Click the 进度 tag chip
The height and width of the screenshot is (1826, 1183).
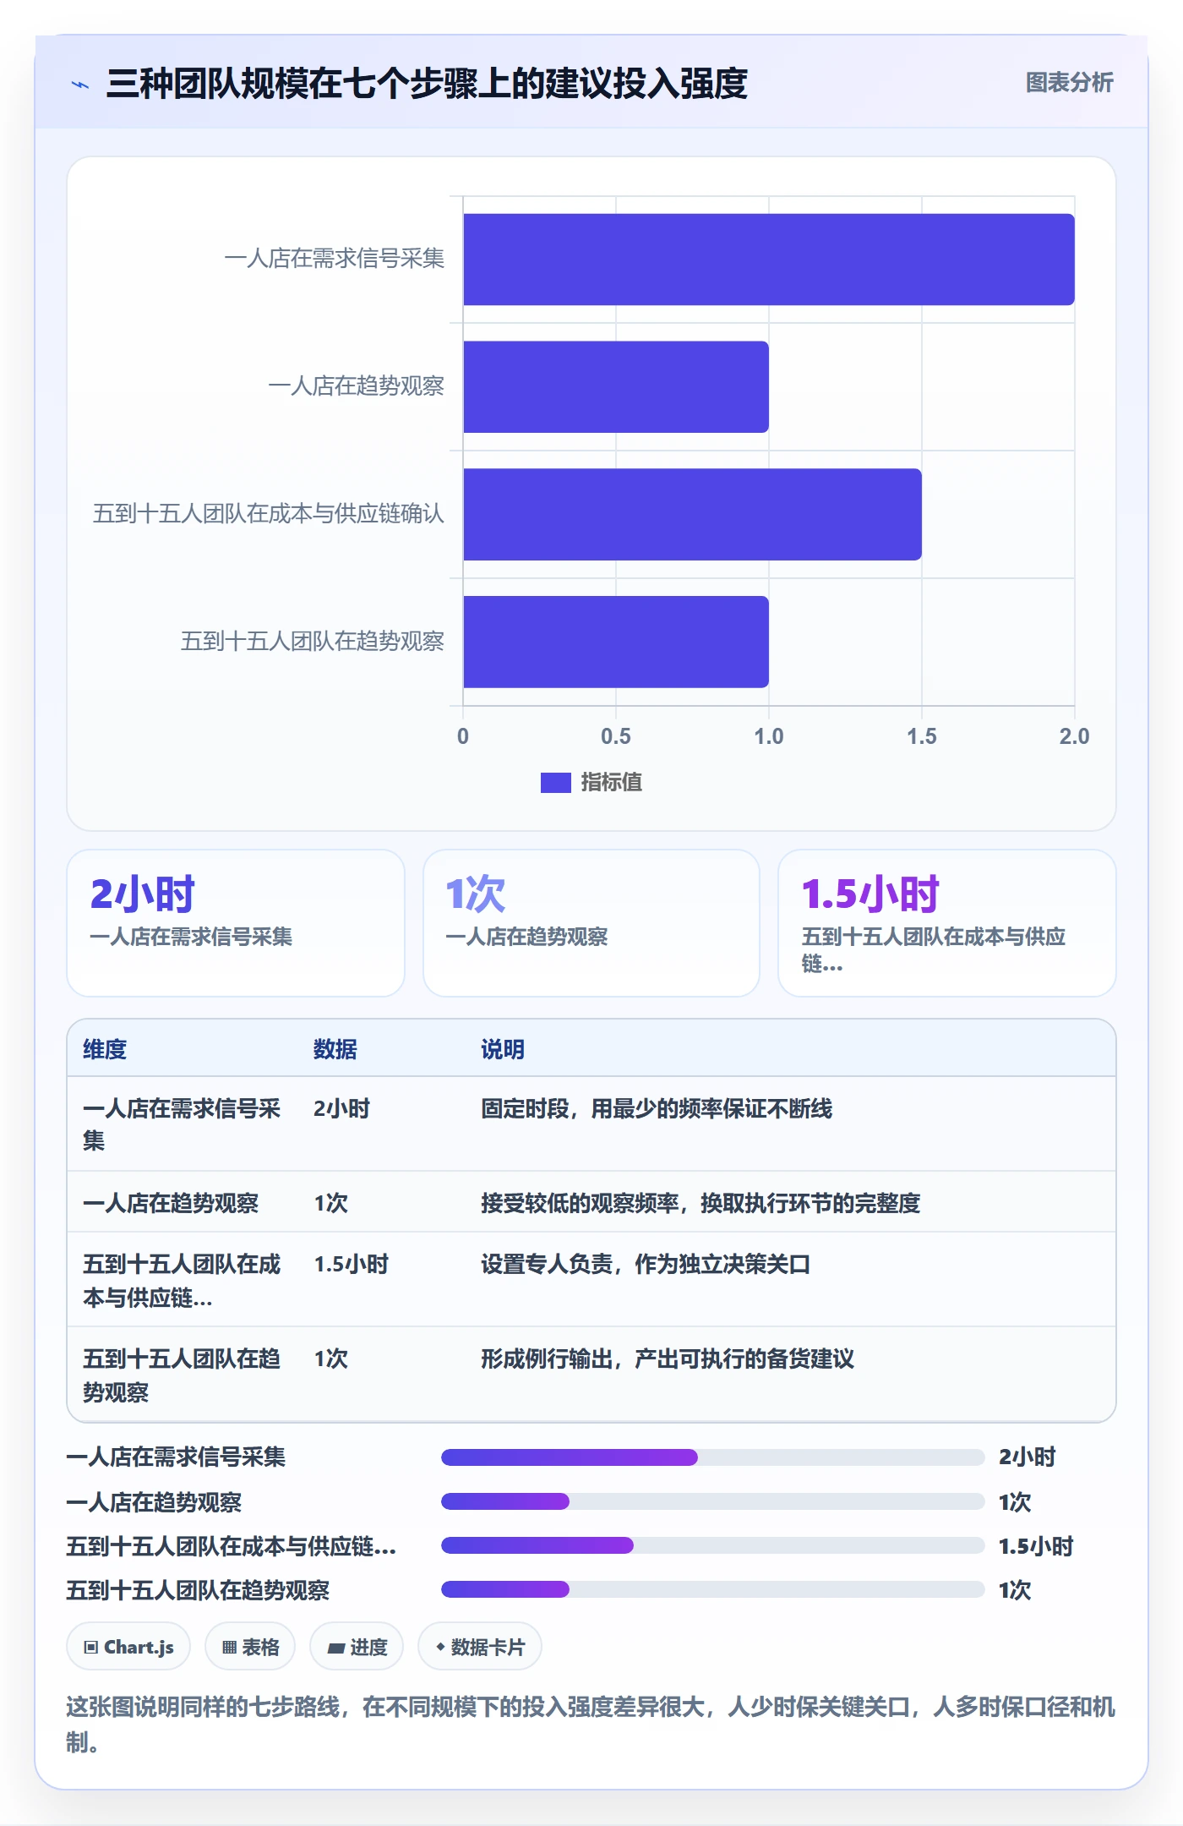pyautogui.click(x=357, y=1647)
